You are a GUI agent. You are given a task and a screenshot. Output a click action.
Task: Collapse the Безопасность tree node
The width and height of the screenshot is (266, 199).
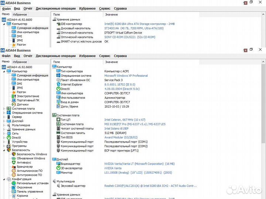tap(4, 150)
